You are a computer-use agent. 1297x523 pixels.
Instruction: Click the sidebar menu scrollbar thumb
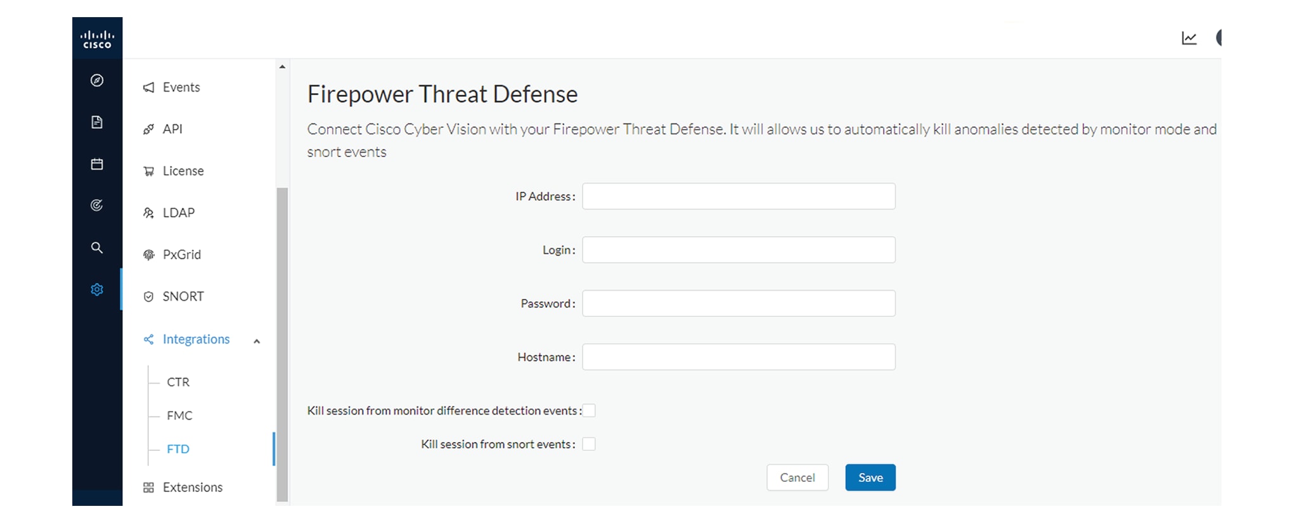click(x=282, y=345)
